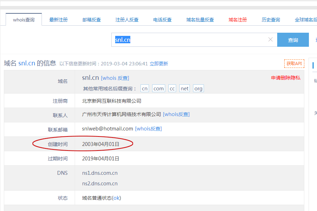Click the 立即更新 link

159,64
